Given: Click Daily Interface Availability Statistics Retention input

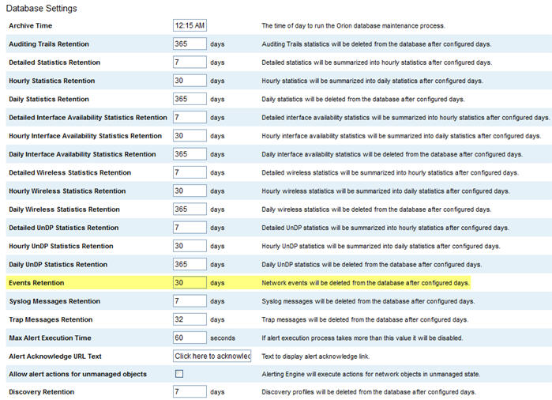Looking at the screenshot, I should pyautogui.click(x=190, y=154).
